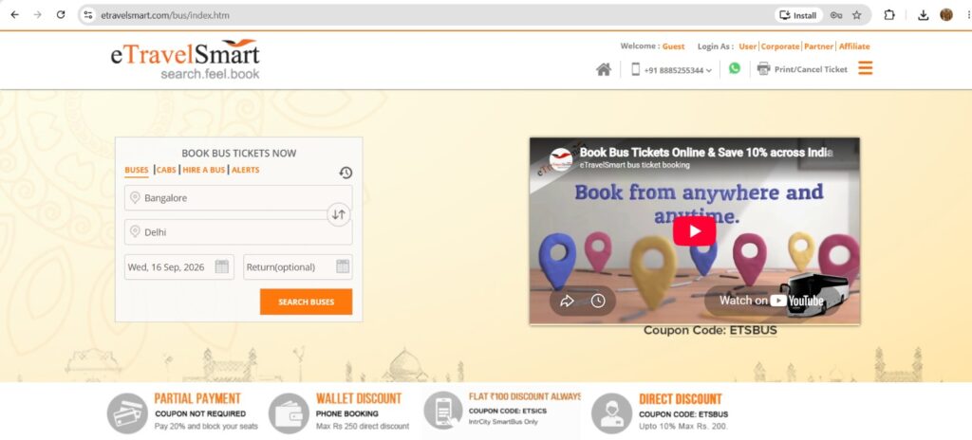Viewport: 972px width, 440px height.
Task: Click the Flat ₹100 Discount phone icon
Action: [x=443, y=411]
